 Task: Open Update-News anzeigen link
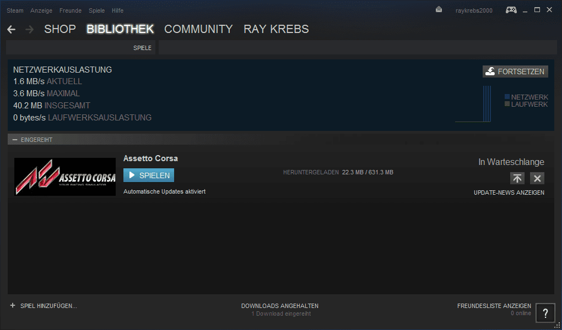509,193
